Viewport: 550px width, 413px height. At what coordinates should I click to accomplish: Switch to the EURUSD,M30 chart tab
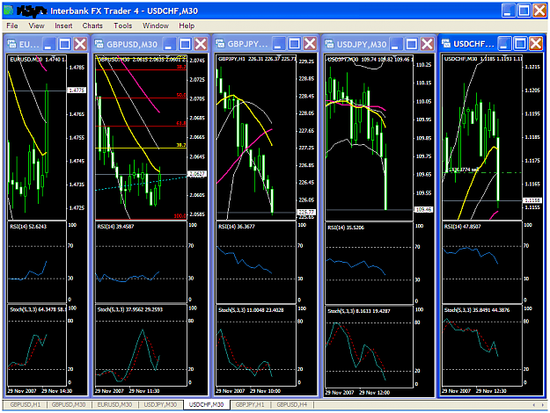(114, 404)
